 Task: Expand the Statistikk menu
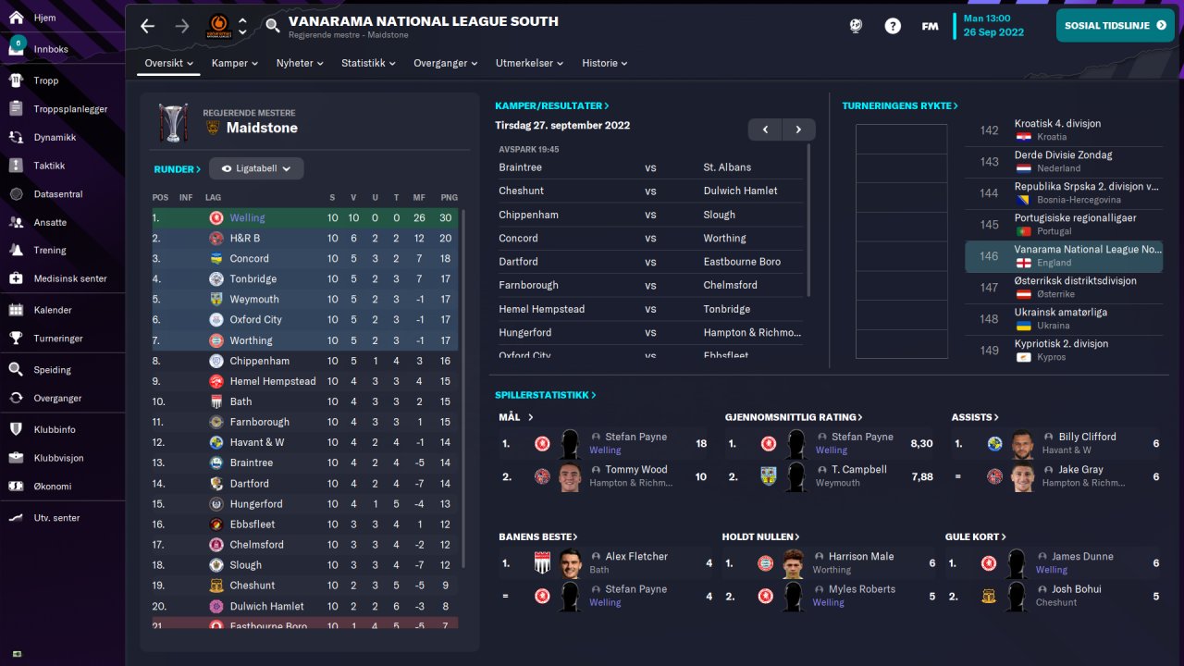[x=367, y=63]
